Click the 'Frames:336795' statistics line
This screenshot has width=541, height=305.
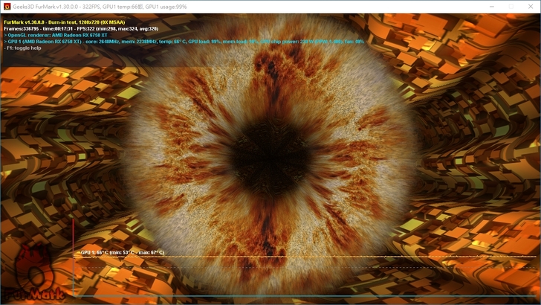(81, 29)
